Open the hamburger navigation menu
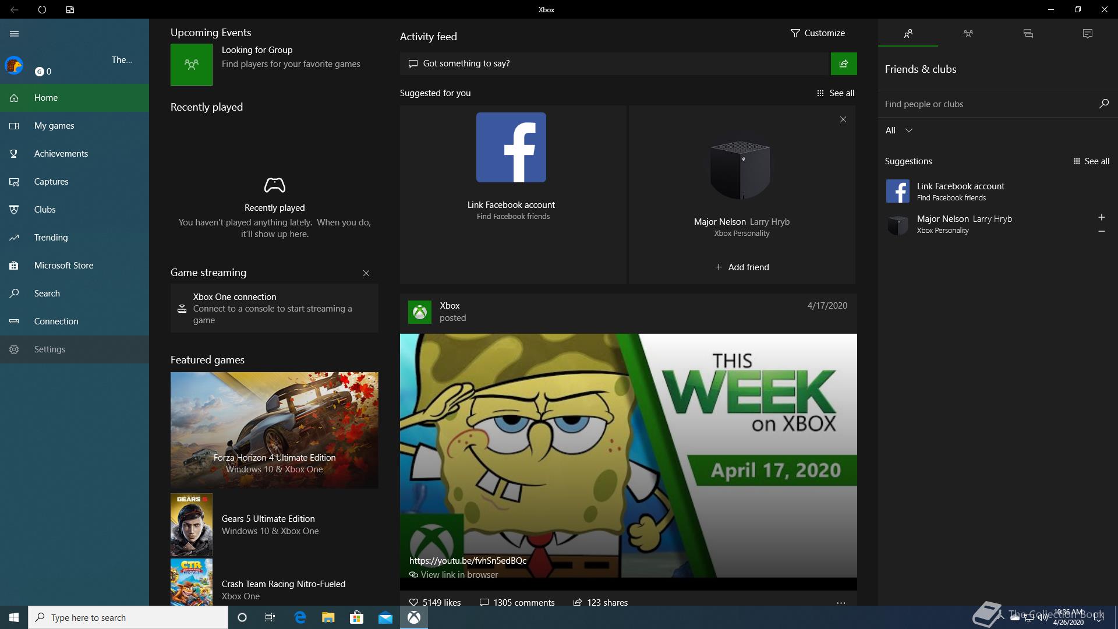1118x629 pixels. (x=15, y=34)
